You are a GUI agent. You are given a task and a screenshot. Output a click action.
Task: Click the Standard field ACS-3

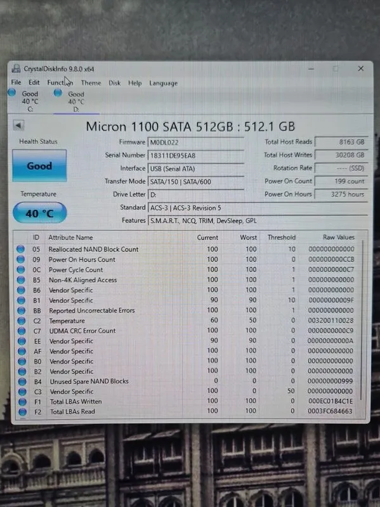(x=258, y=208)
